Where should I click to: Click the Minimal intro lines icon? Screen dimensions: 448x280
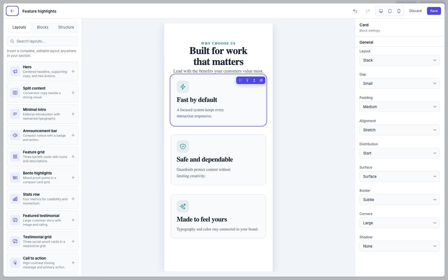coord(15,114)
